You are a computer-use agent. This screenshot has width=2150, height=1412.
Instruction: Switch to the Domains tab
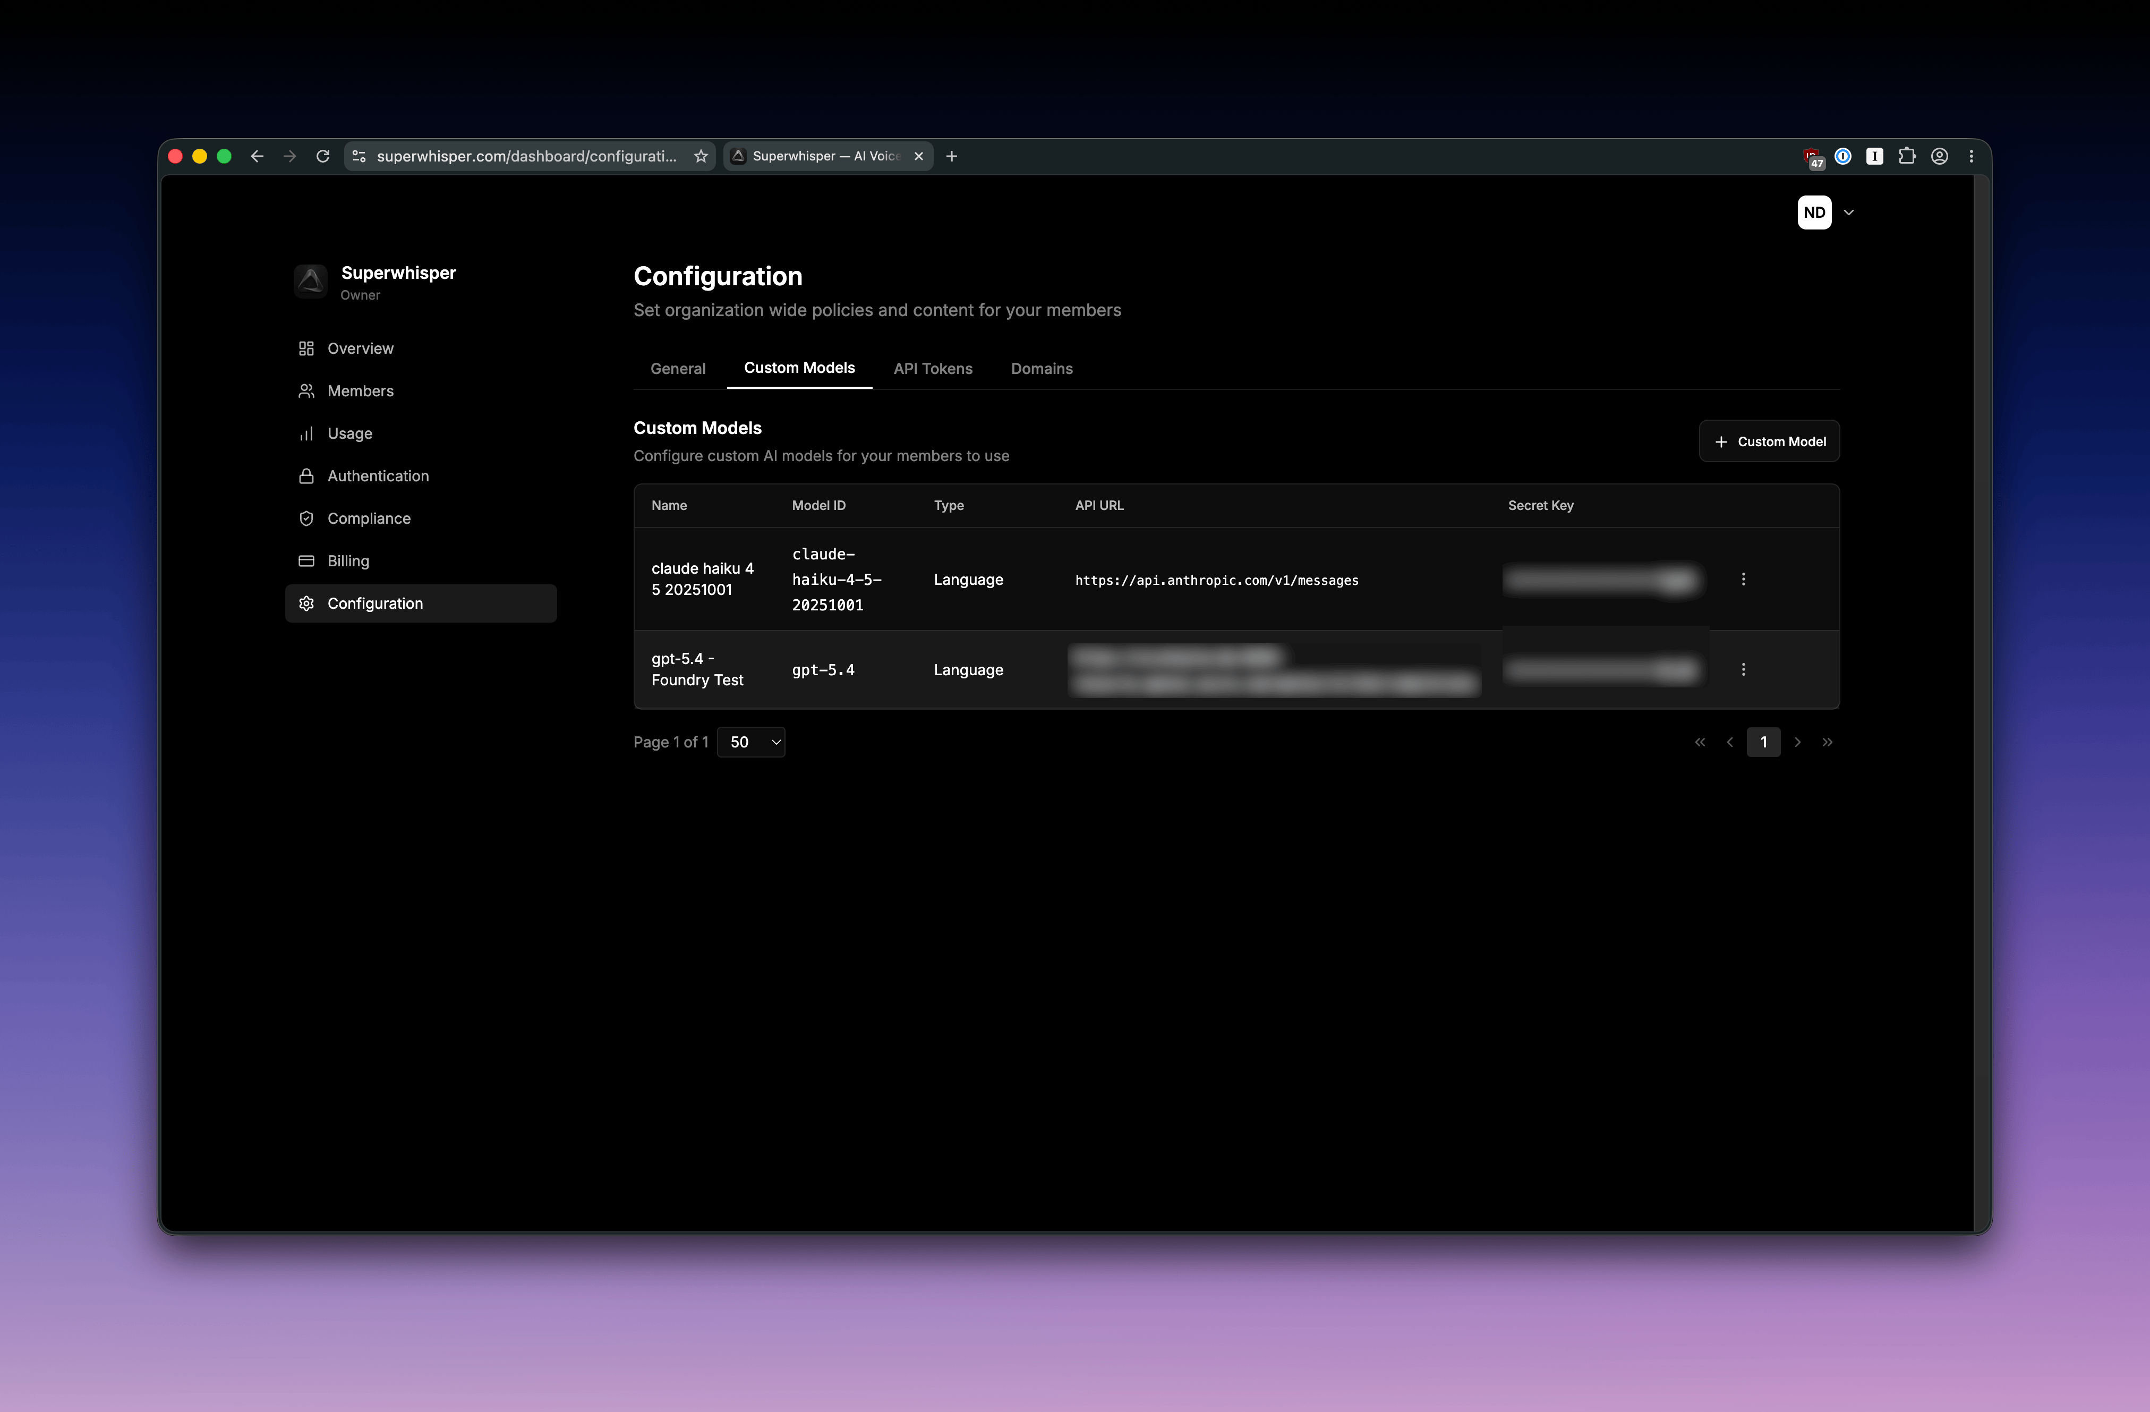coord(1042,369)
